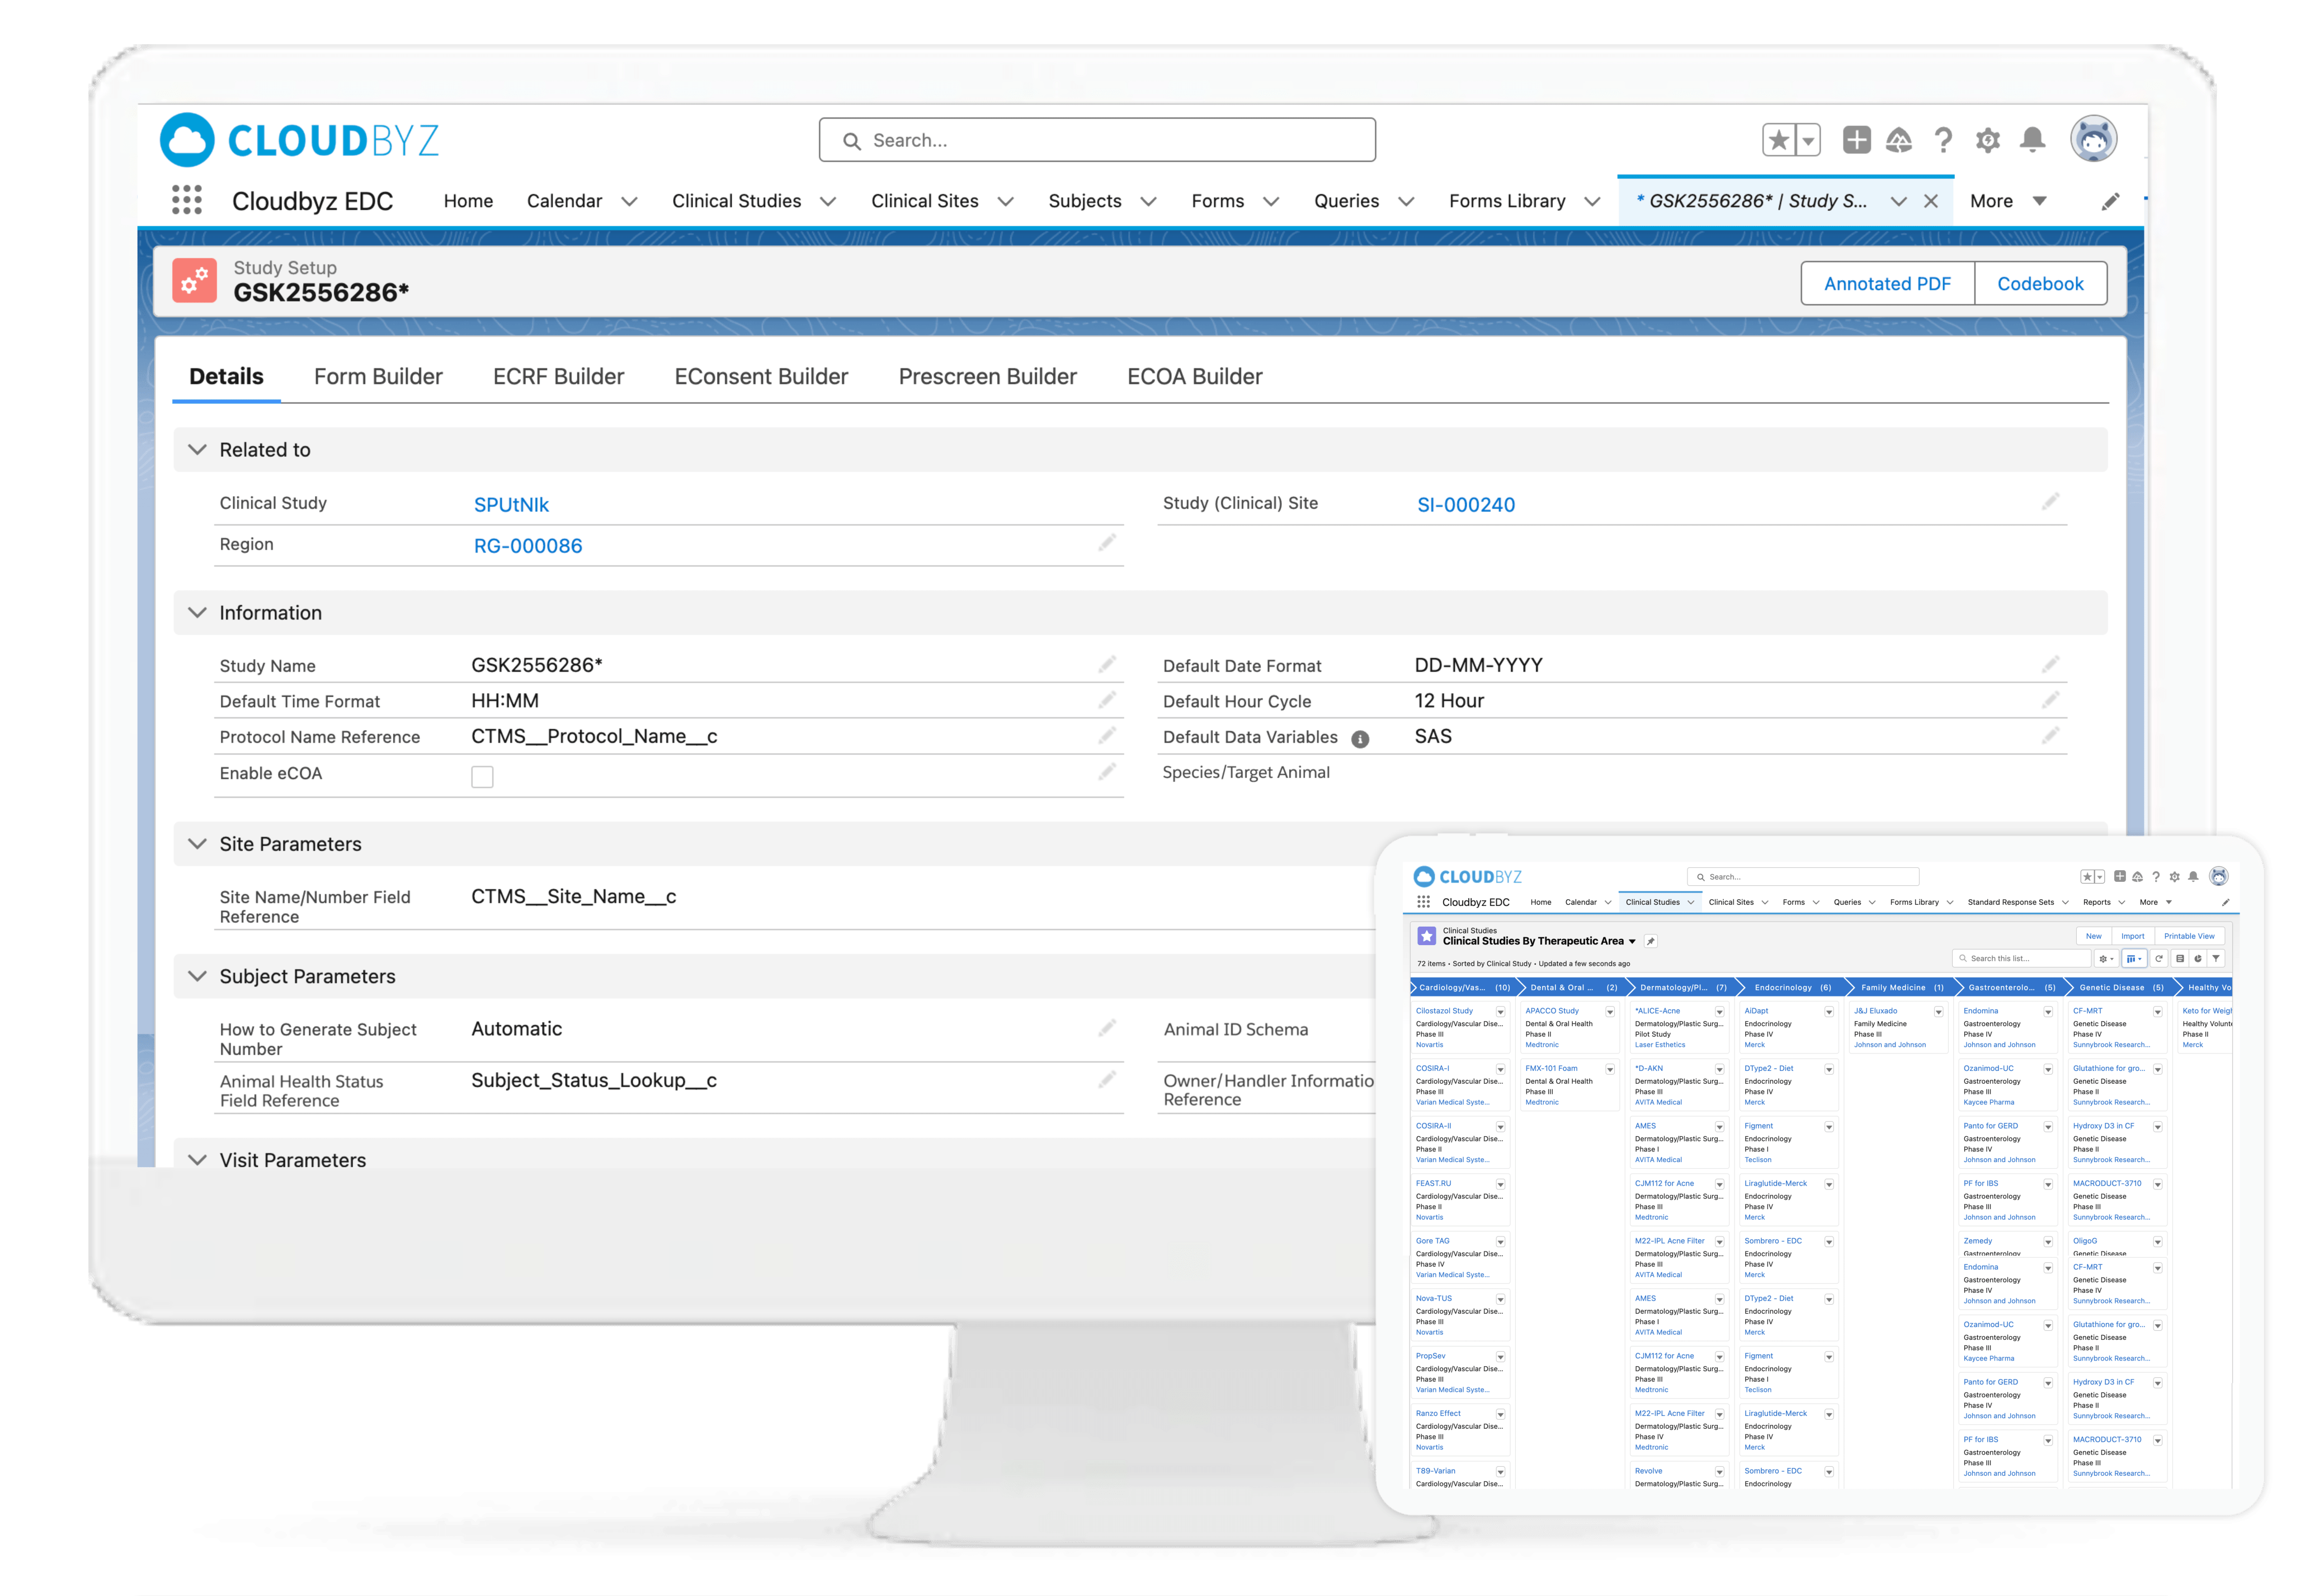Edit Default Time Format pencil icon
This screenshot has height=1596, width=2305.
click(x=1107, y=700)
